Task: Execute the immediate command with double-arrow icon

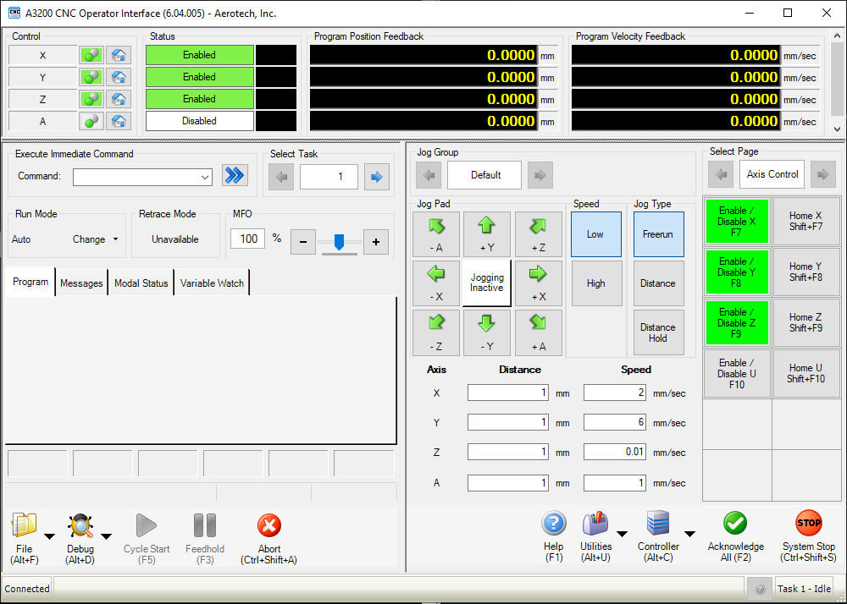Action: coord(235,176)
